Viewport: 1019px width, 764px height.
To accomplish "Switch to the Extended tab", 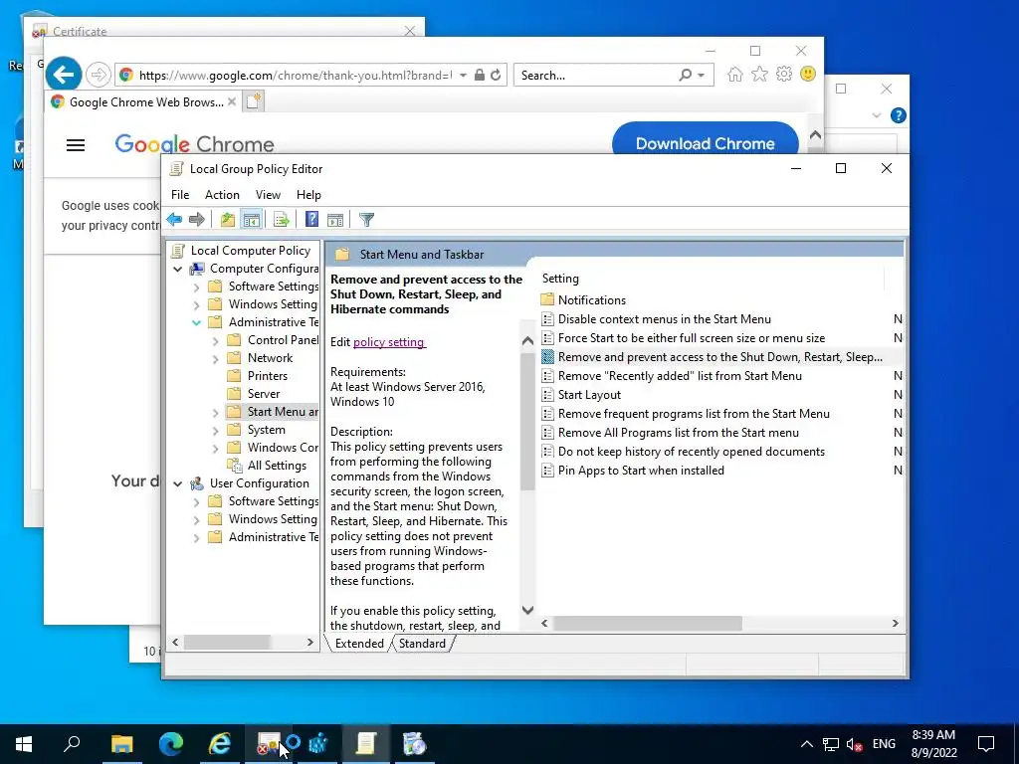I will tap(359, 644).
